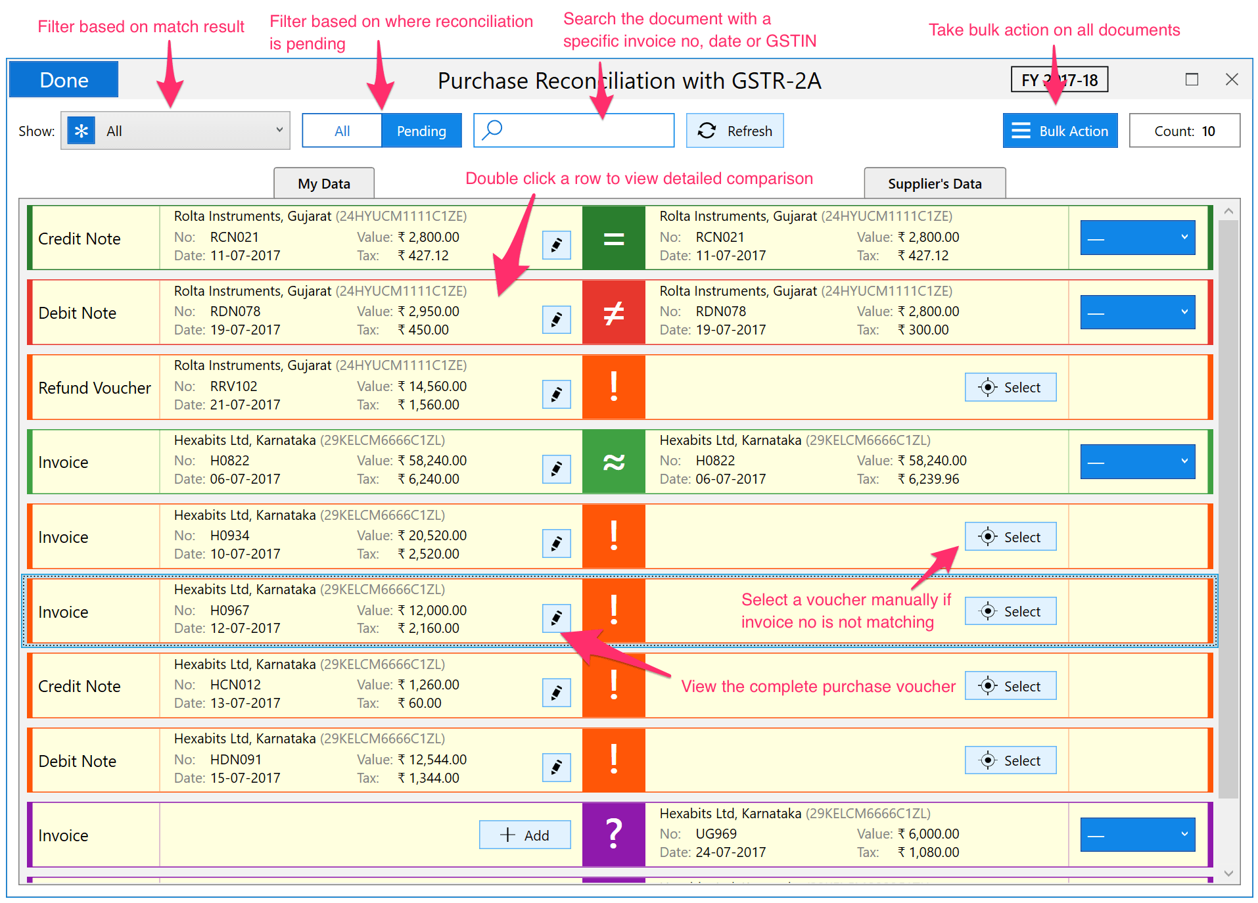Click the not-equal mismatch icon for RDN078
The image size is (1258, 903).
(613, 313)
